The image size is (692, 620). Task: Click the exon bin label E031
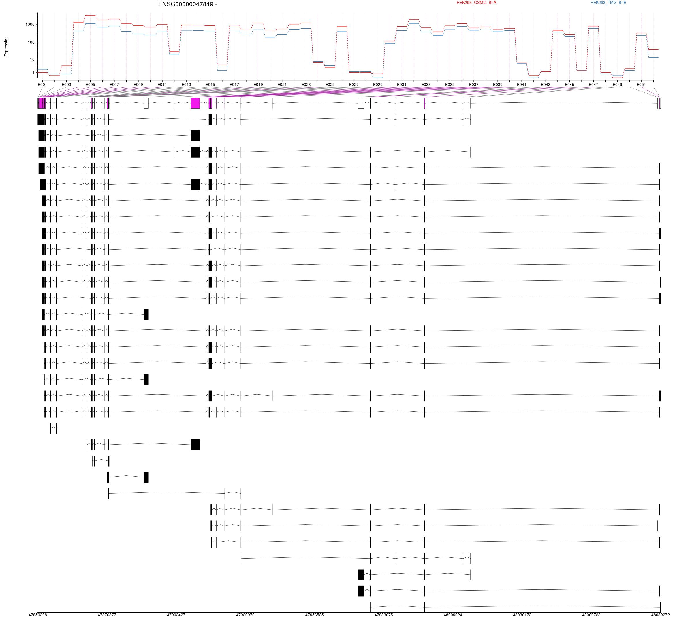[x=402, y=85]
